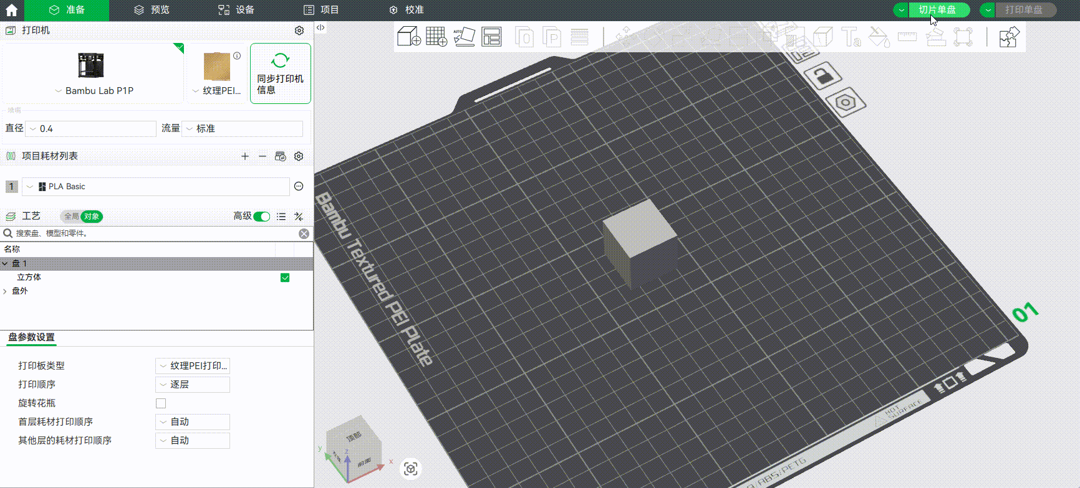Expand the 盘外 tree node
1080x488 pixels.
pyautogui.click(x=5, y=291)
